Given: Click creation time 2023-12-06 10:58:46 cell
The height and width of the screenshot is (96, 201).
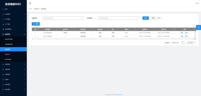Looking at the screenshot, I should (x=145, y=33).
